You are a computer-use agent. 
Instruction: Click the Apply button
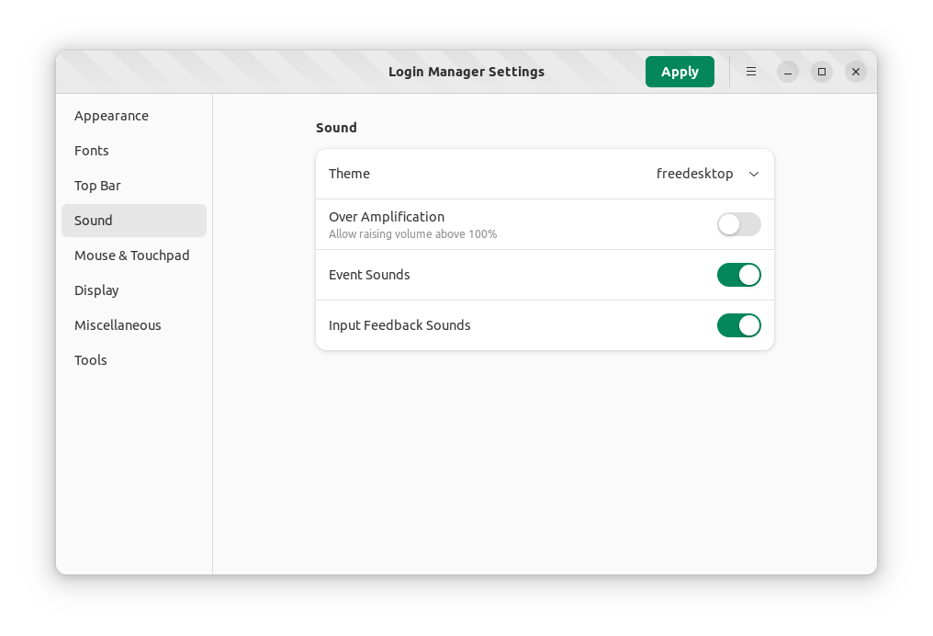pyautogui.click(x=680, y=72)
